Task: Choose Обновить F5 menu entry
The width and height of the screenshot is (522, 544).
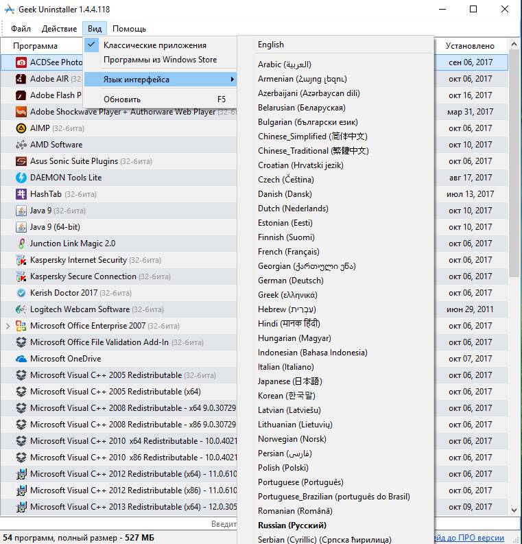Action: click(160, 99)
